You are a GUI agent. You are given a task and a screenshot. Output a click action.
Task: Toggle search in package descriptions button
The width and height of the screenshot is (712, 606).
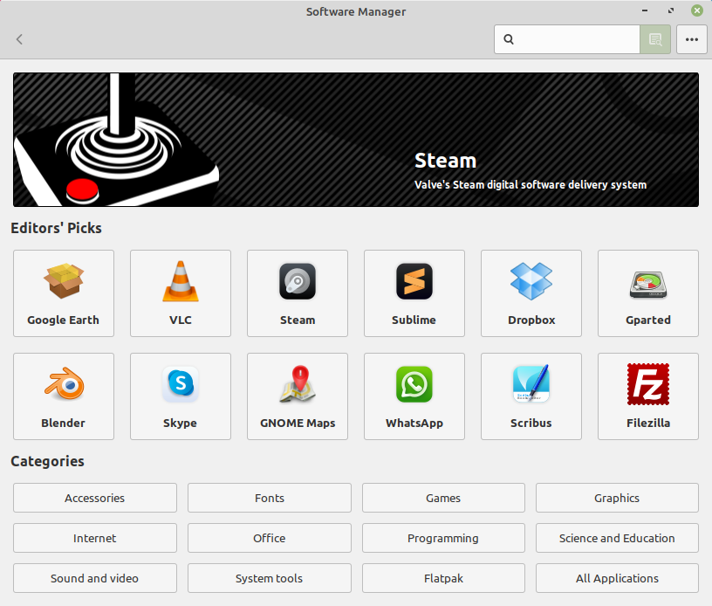(x=655, y=39)
